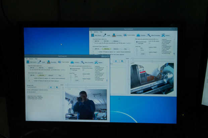
Task: Click the Recording tab icon in back window
Action: [114, 35]
